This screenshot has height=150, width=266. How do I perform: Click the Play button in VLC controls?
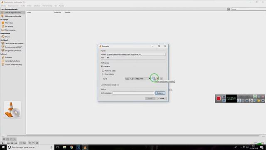[x=3, y=143]
